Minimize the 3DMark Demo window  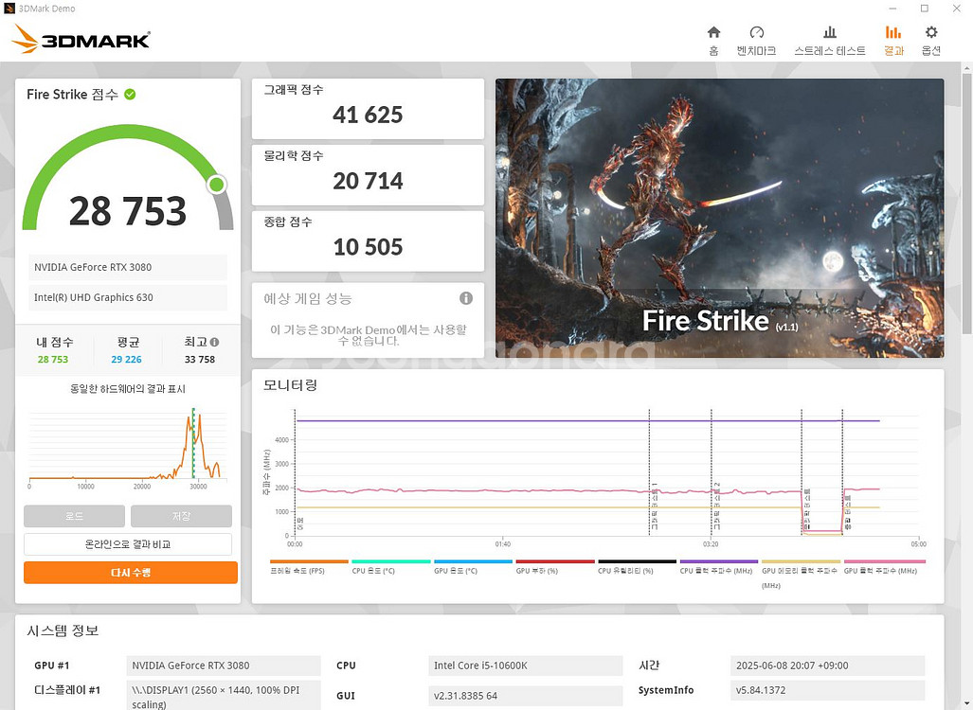pos(892,9)
